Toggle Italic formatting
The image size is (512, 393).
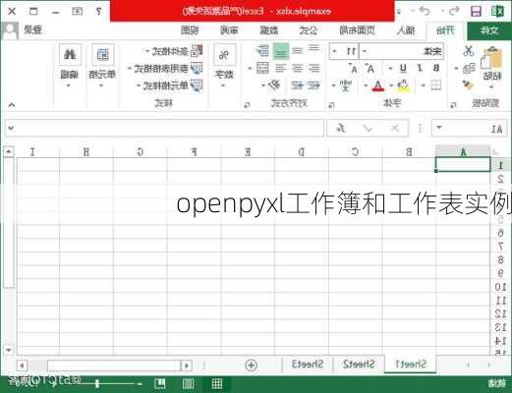(x=420, y=68)
